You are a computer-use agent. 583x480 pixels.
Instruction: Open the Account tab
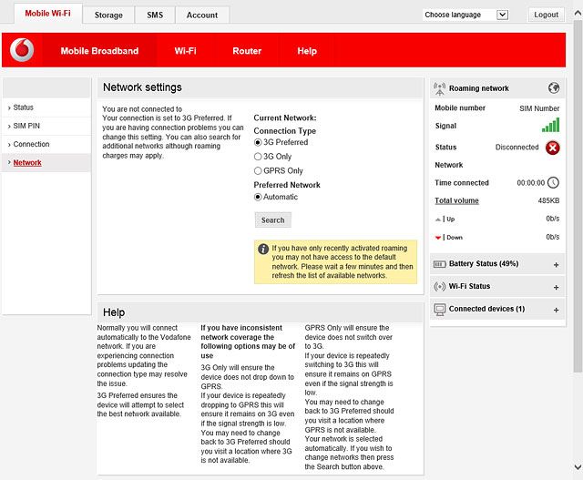coord(202,15)
